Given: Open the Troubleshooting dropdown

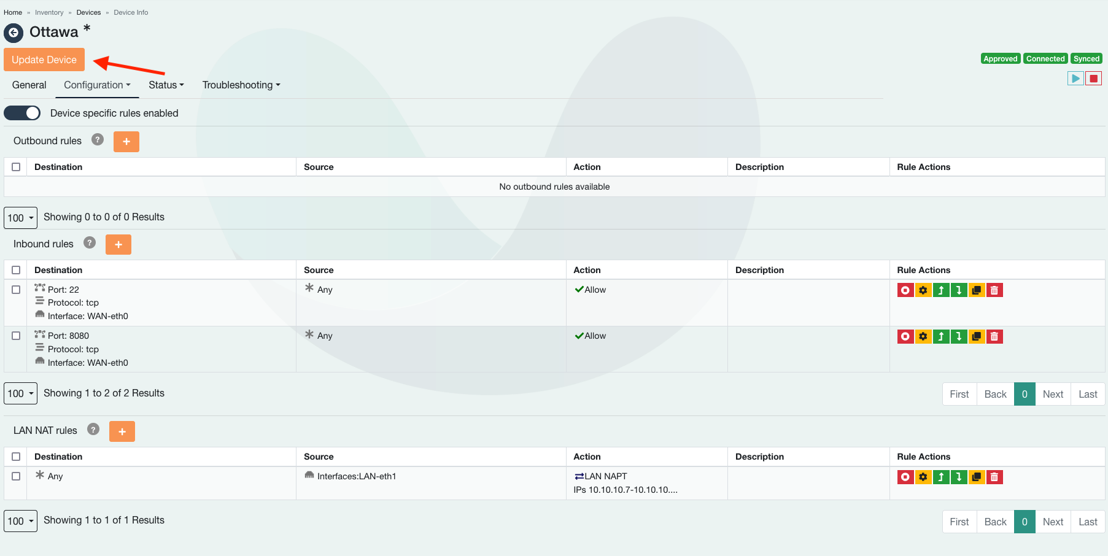Looking at the screenshot, I should [241, 85].
